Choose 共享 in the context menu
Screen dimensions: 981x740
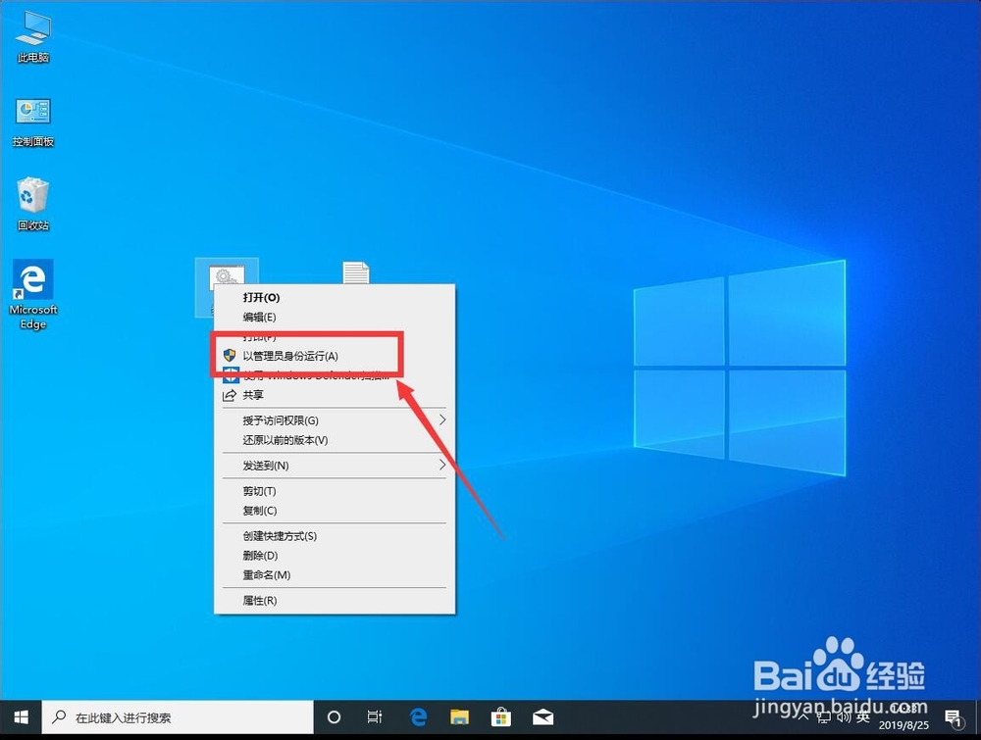click(335, 395)
